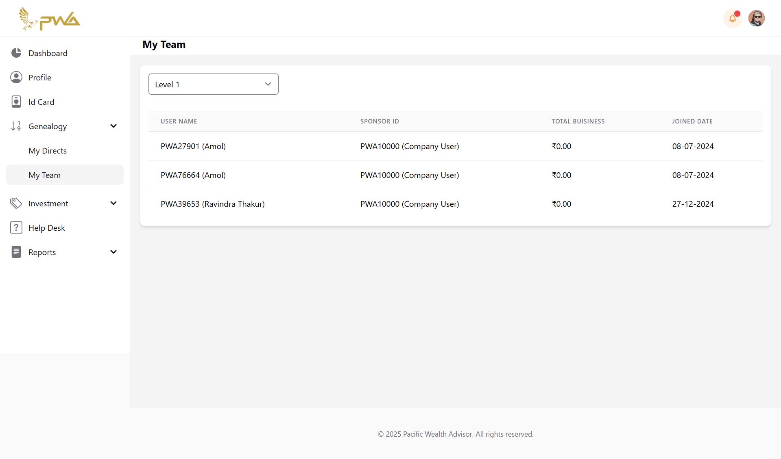Collapse the Genealogy submenu chevron

coord(113,126)
